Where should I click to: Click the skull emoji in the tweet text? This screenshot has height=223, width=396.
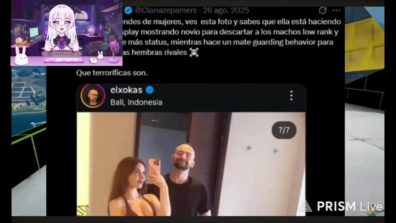point(194,52)
